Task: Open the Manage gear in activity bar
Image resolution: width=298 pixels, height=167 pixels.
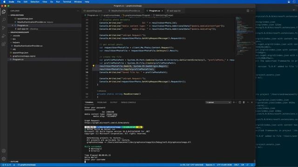Action: click(4, 159)
